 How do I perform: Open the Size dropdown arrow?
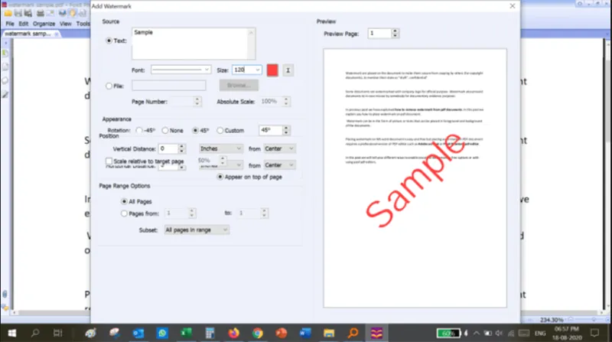point(258,70)
